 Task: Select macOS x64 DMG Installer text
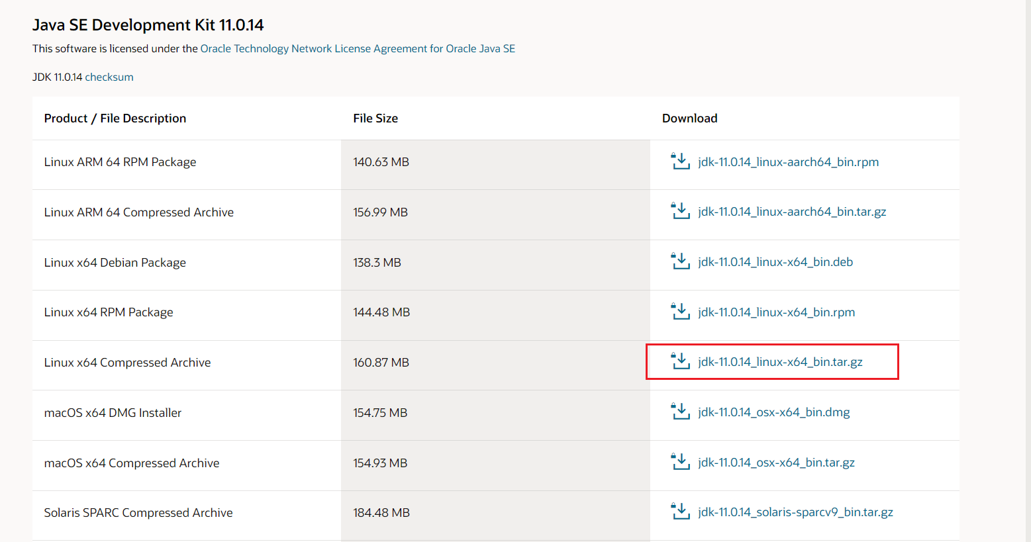(113, 413)
